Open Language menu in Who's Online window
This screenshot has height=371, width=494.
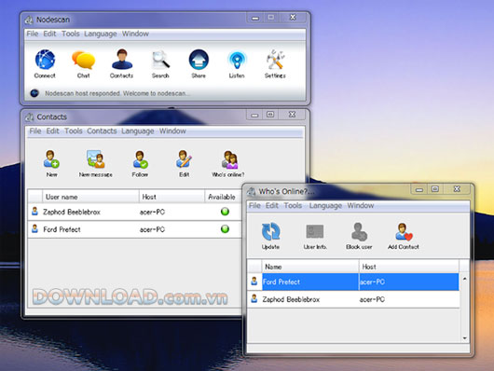(325, 206)
